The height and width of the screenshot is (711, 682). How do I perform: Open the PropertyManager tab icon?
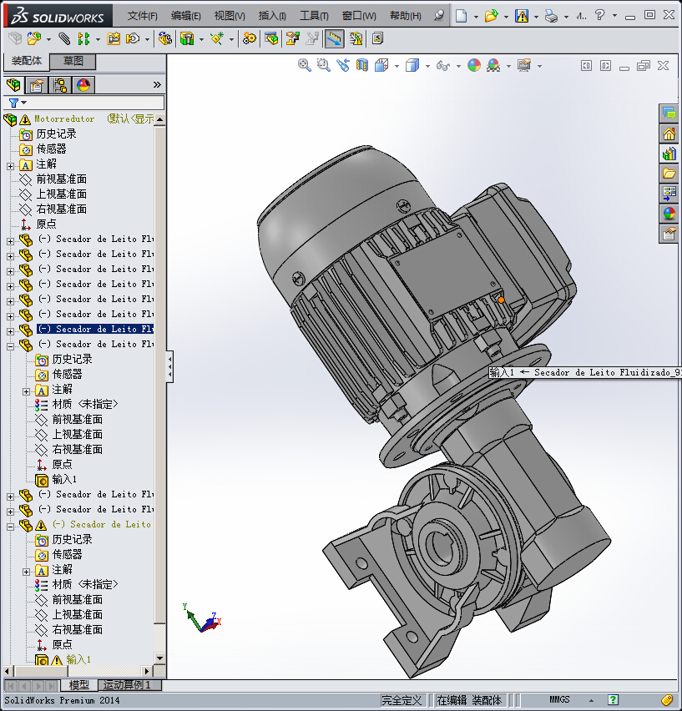(x=37, y=85)
